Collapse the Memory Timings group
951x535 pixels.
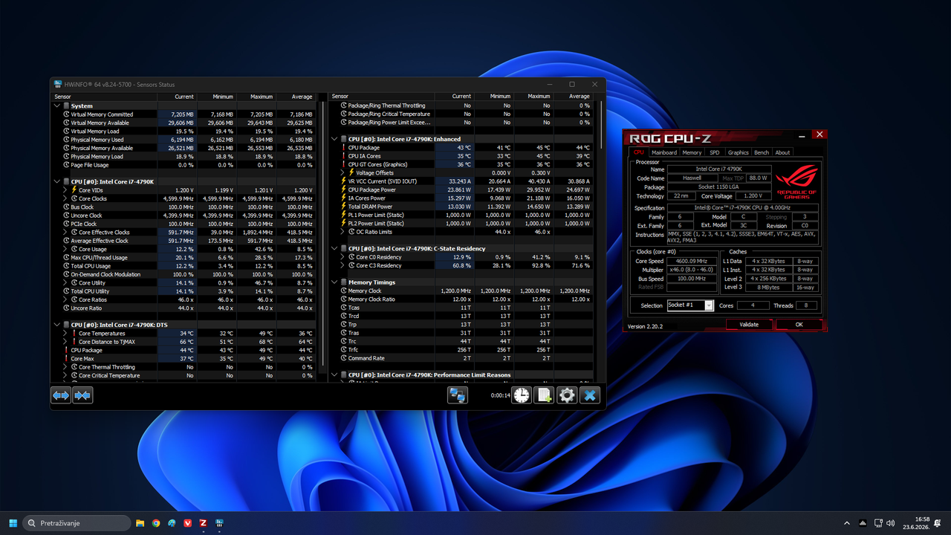pos(334,282)
